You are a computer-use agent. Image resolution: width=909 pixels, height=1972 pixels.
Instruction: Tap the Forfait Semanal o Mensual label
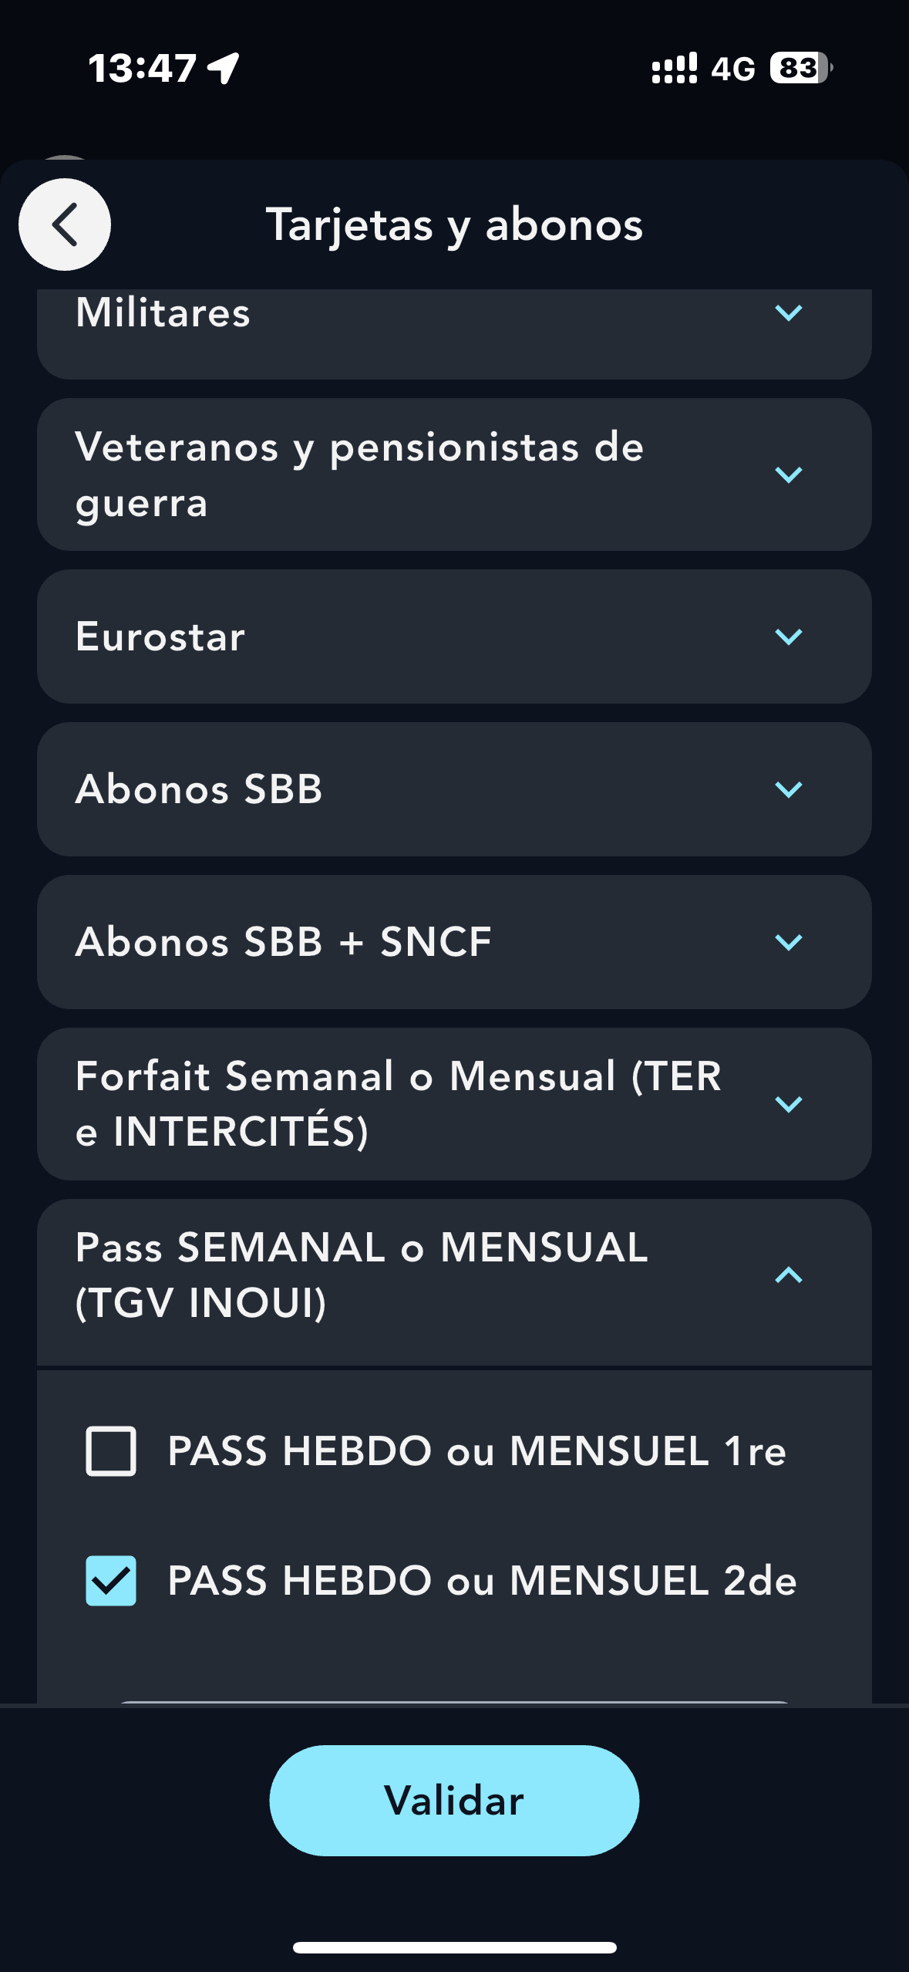398,1104
